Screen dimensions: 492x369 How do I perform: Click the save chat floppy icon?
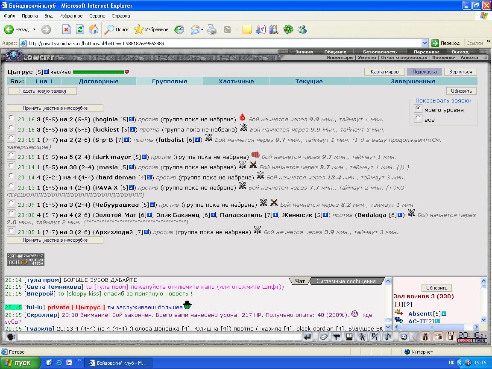click(349, 337)
